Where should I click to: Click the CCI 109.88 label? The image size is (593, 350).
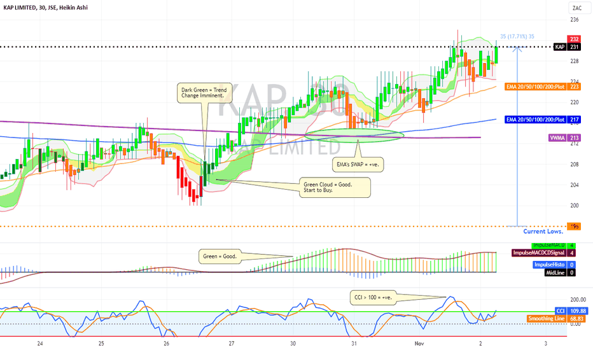[x=571, y=311]
